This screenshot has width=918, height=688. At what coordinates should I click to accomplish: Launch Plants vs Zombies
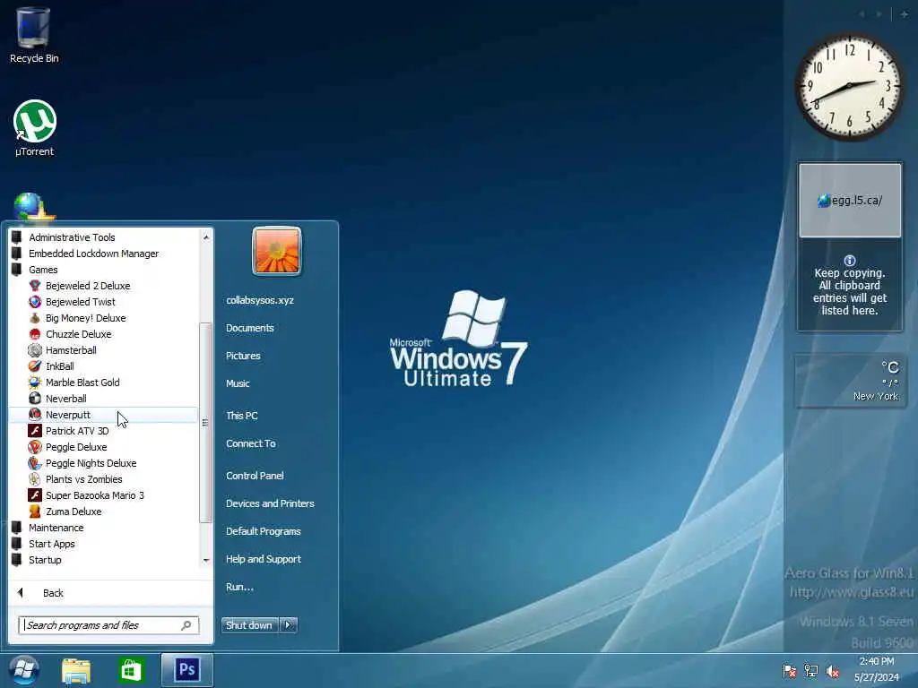[83, 479]
